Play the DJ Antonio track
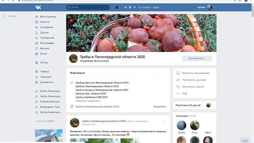Screen dimensions: 254x143 pyautogui.click(x=130, y=7)
